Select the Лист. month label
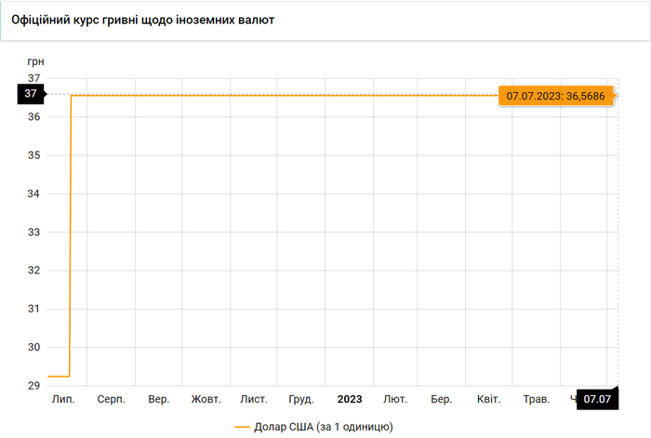 coord(254,399)
